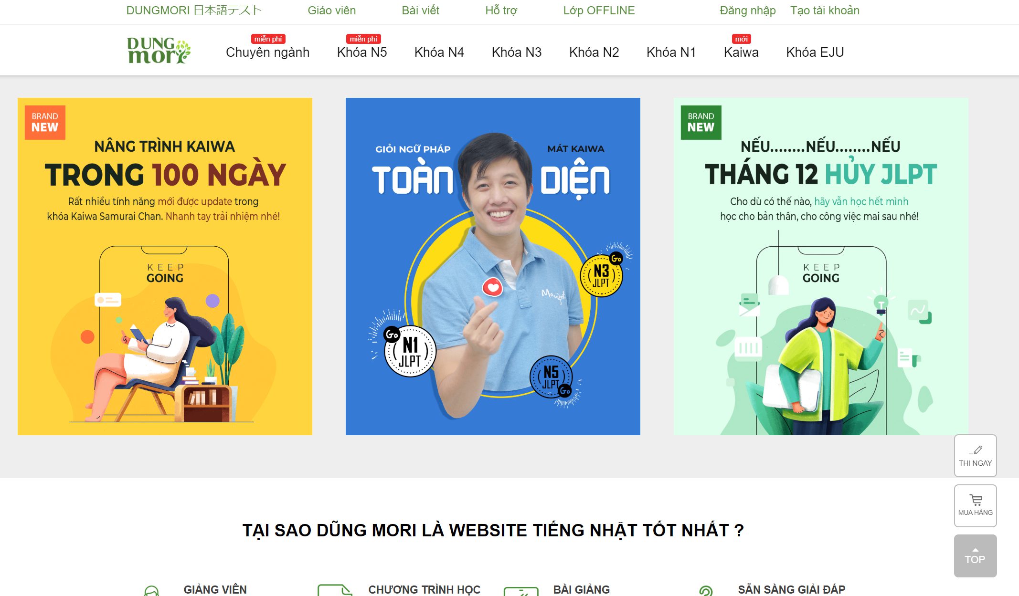
Task: Open the Lớp OFFLINE link
Action: click(x=599, y=10)
